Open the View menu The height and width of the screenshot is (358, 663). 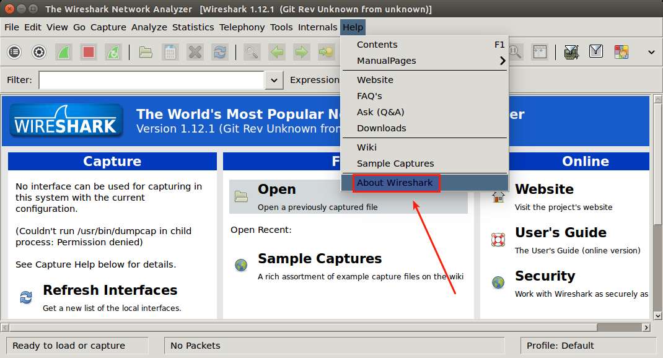coord(57,27)
